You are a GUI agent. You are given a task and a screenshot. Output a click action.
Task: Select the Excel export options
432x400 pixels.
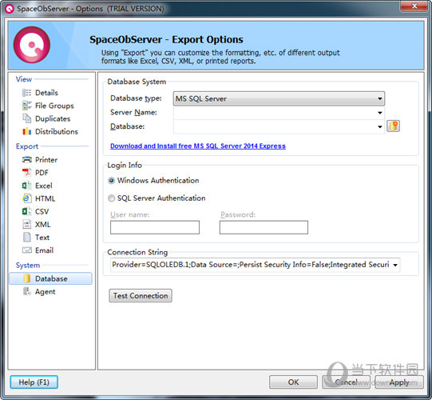point(44,186)
